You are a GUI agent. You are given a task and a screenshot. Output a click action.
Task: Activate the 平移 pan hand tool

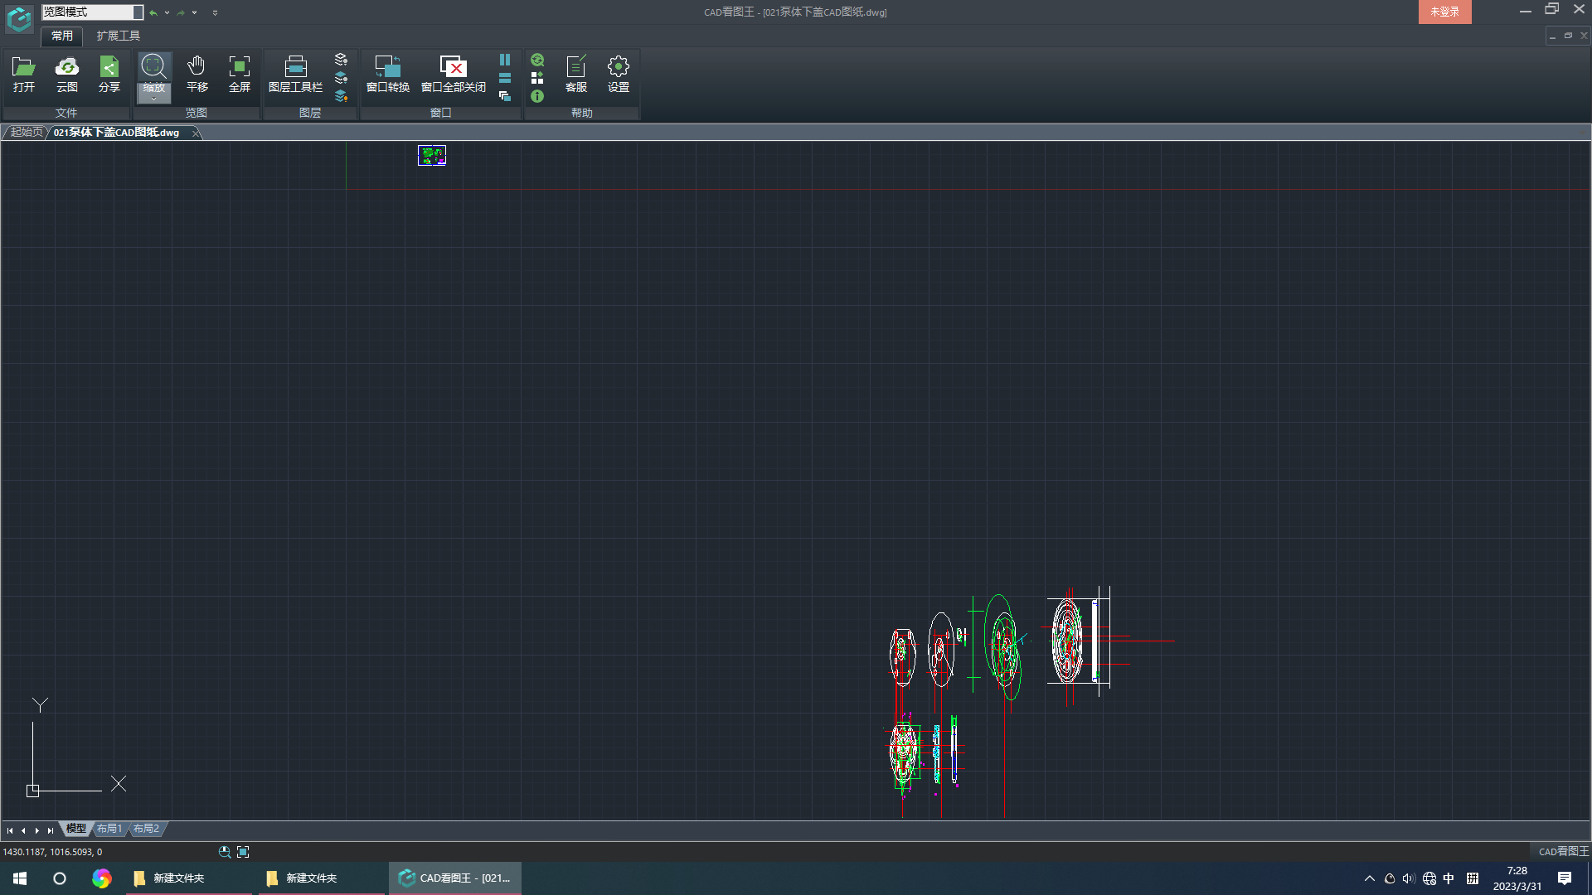[x=197, y=74]
